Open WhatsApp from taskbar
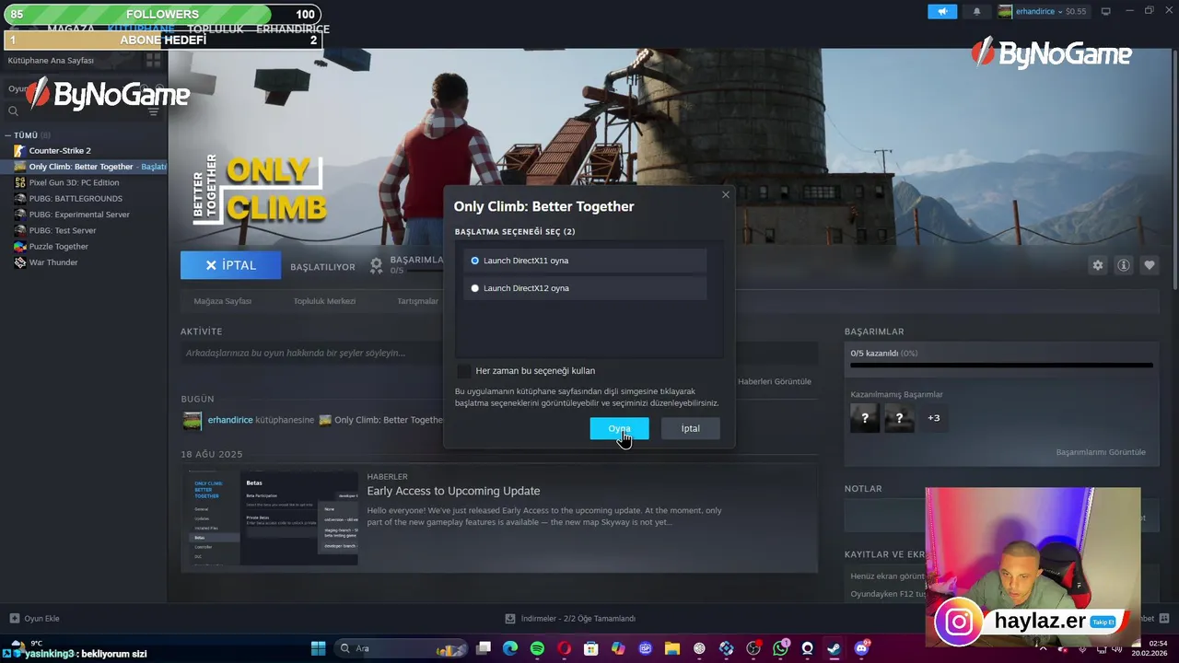This screenshot has width=1179, height=663. 781,648
